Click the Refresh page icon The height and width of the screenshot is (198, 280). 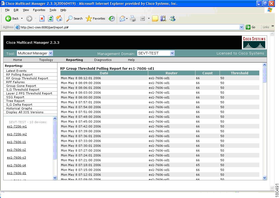coord(51,19)
